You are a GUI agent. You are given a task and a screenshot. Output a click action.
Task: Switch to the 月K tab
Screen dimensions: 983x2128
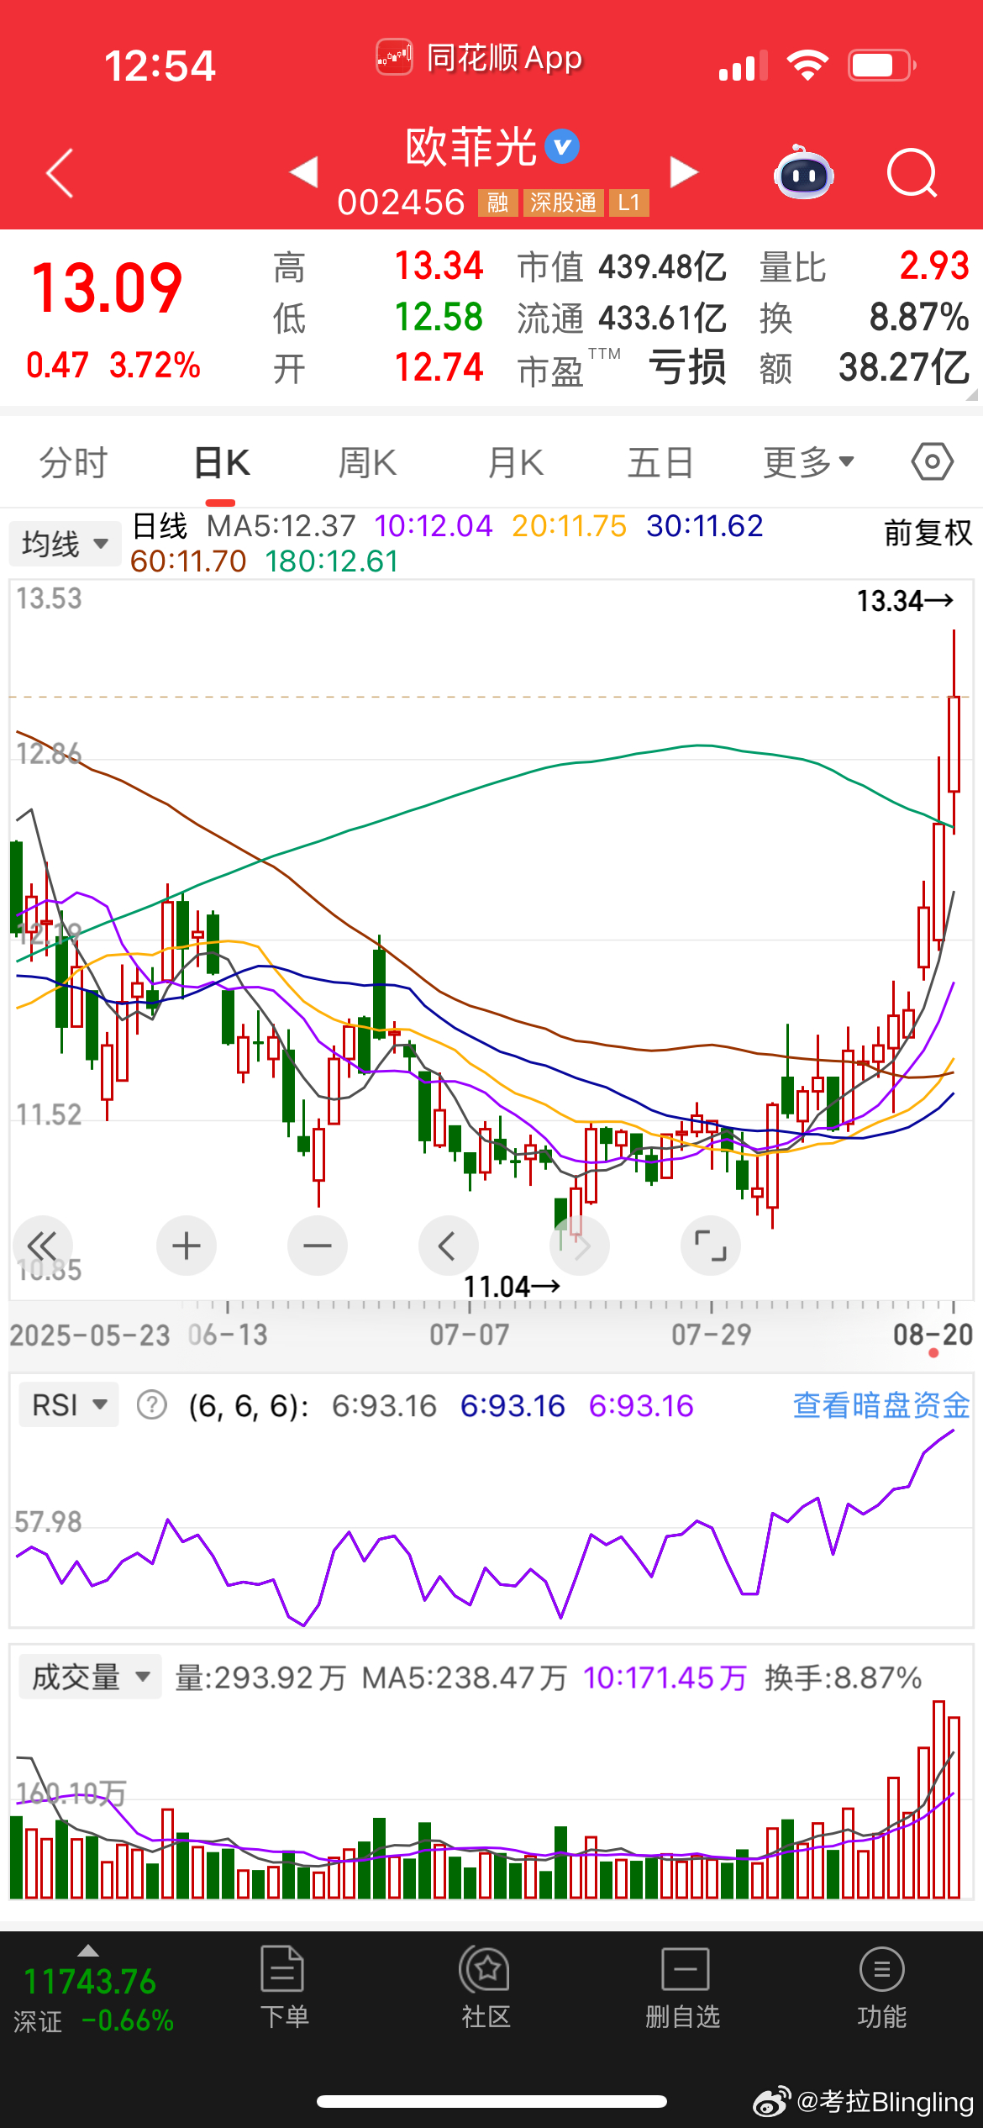tap(516, 462)
